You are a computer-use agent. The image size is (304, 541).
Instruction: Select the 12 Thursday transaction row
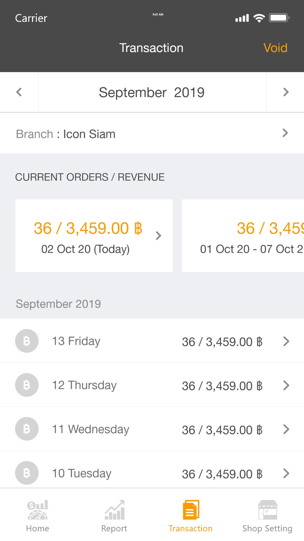click(x=152, y=385)
